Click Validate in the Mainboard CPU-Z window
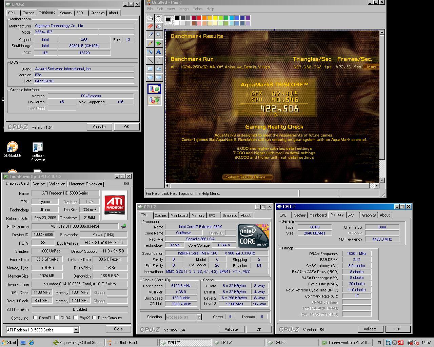434x347 pixels. 99,127
